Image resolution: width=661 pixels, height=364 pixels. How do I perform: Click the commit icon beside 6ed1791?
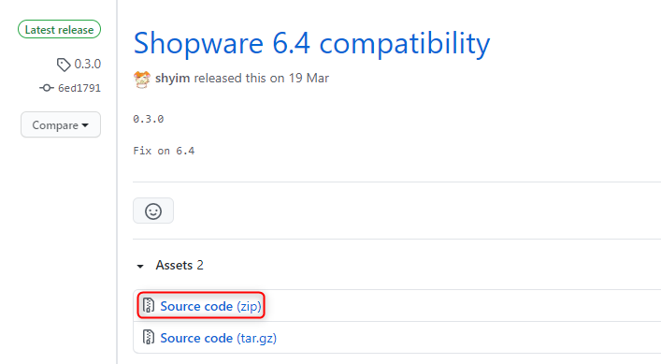(47, 88)
